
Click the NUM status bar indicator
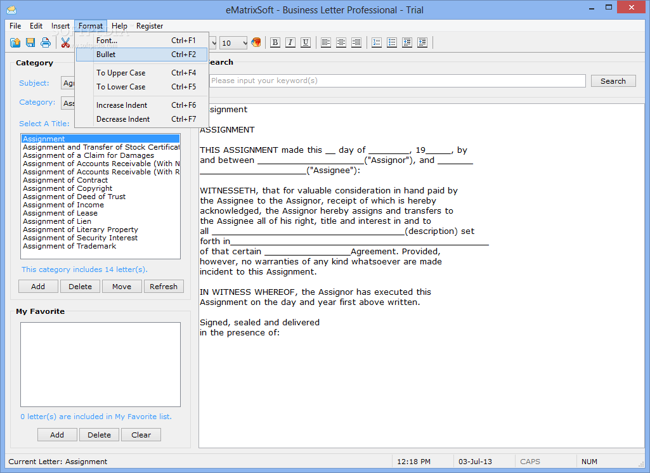pyautogui.click(x=590, y=462)
